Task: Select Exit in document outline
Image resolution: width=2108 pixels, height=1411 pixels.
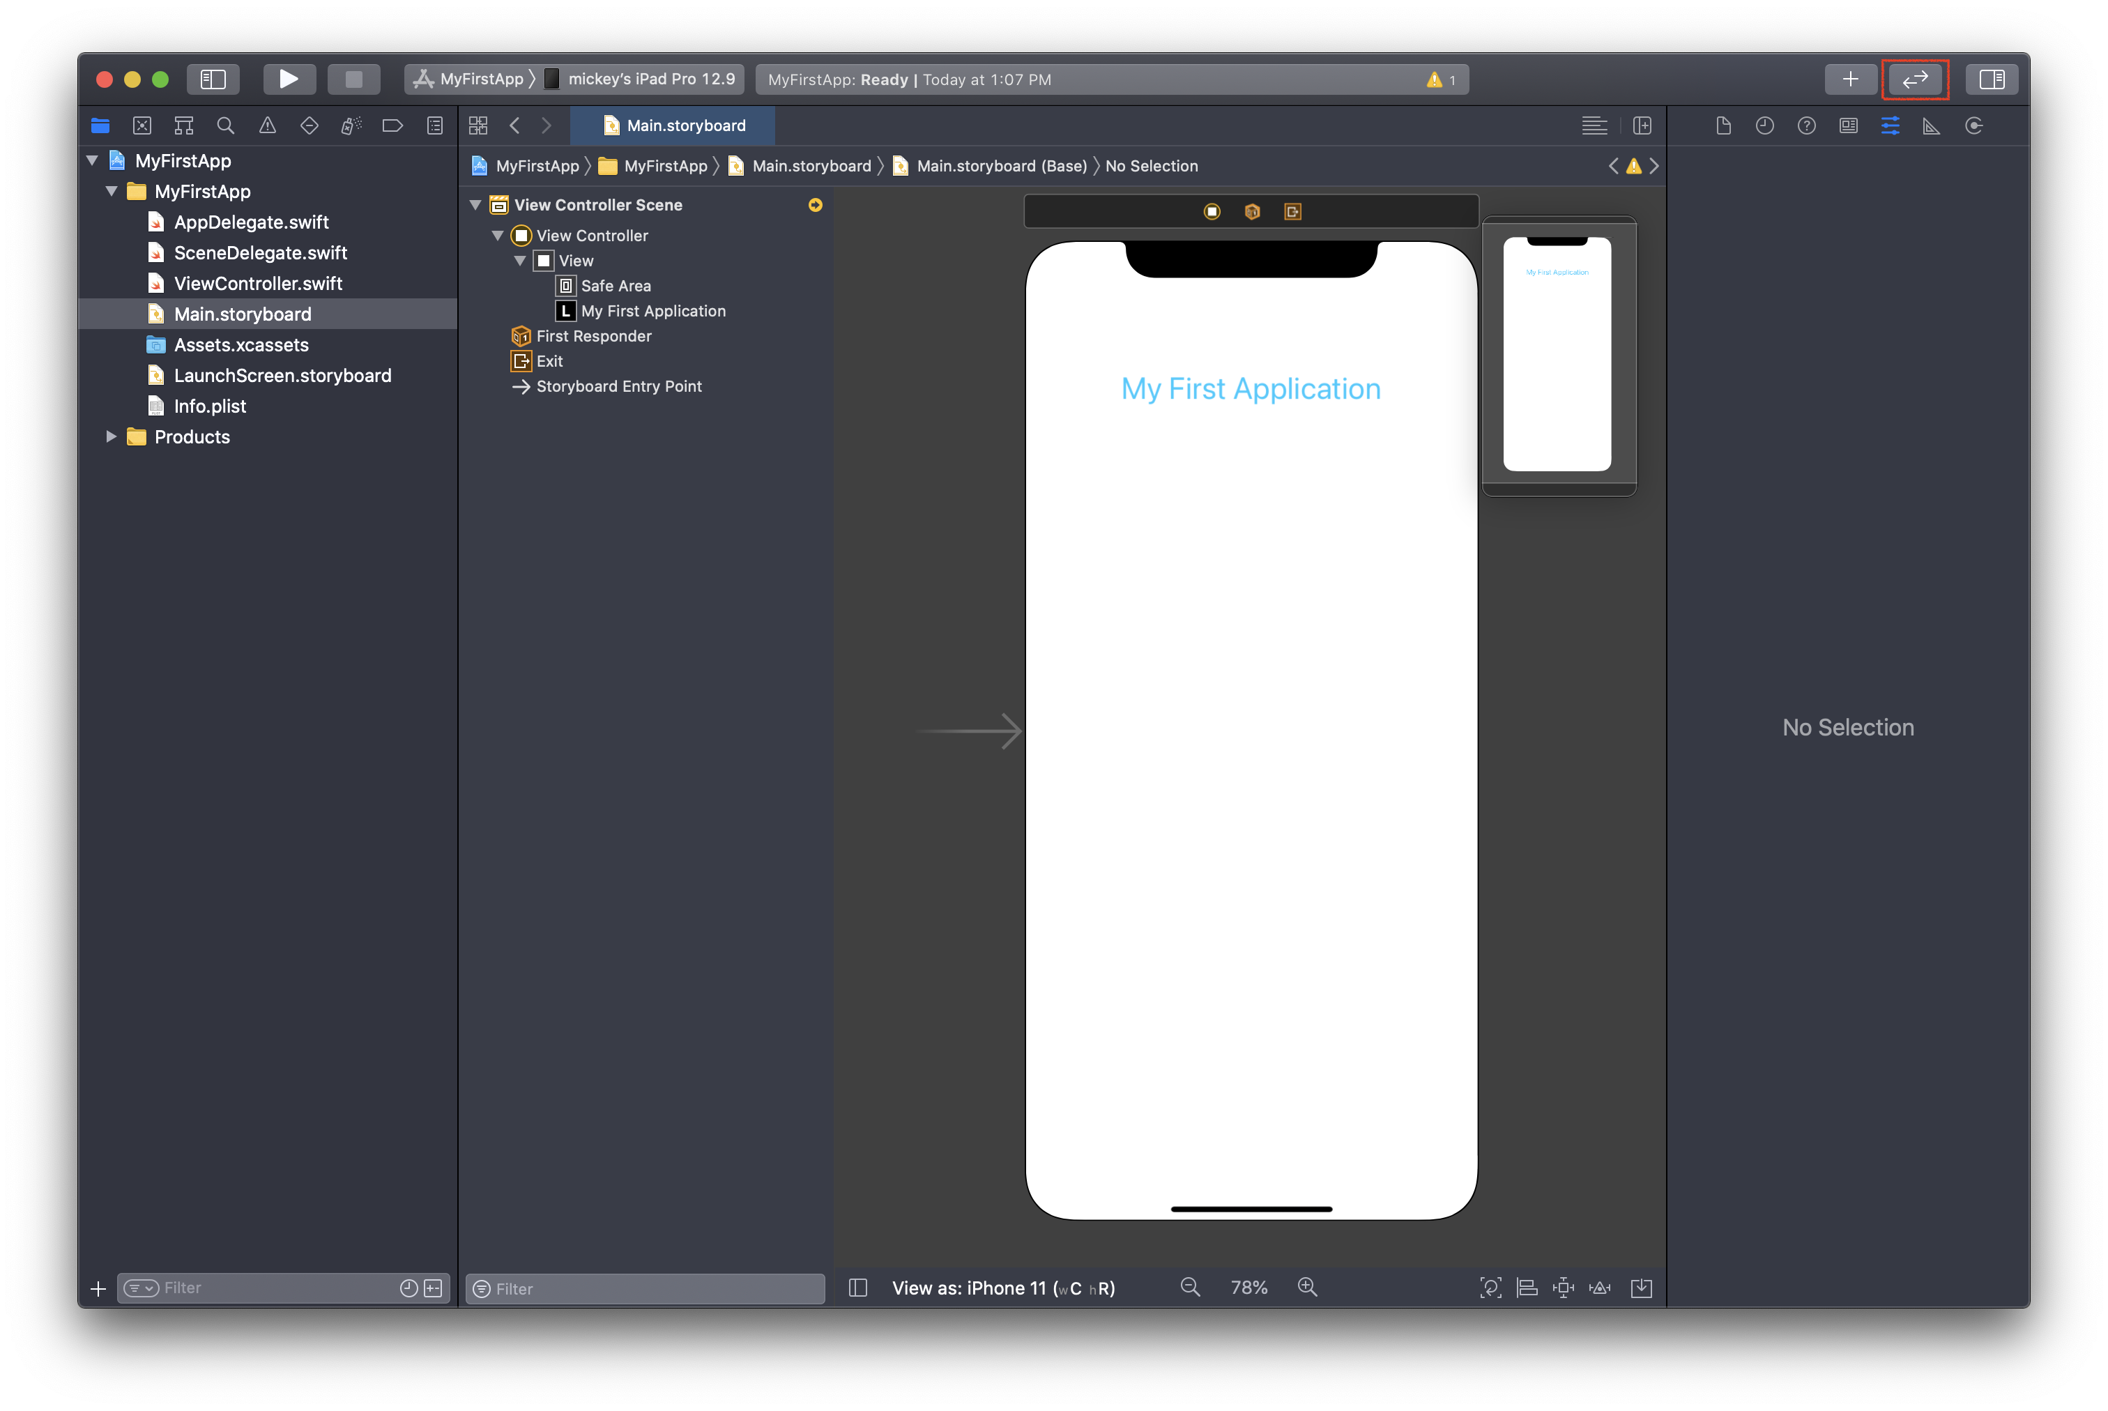Action: 550,362
